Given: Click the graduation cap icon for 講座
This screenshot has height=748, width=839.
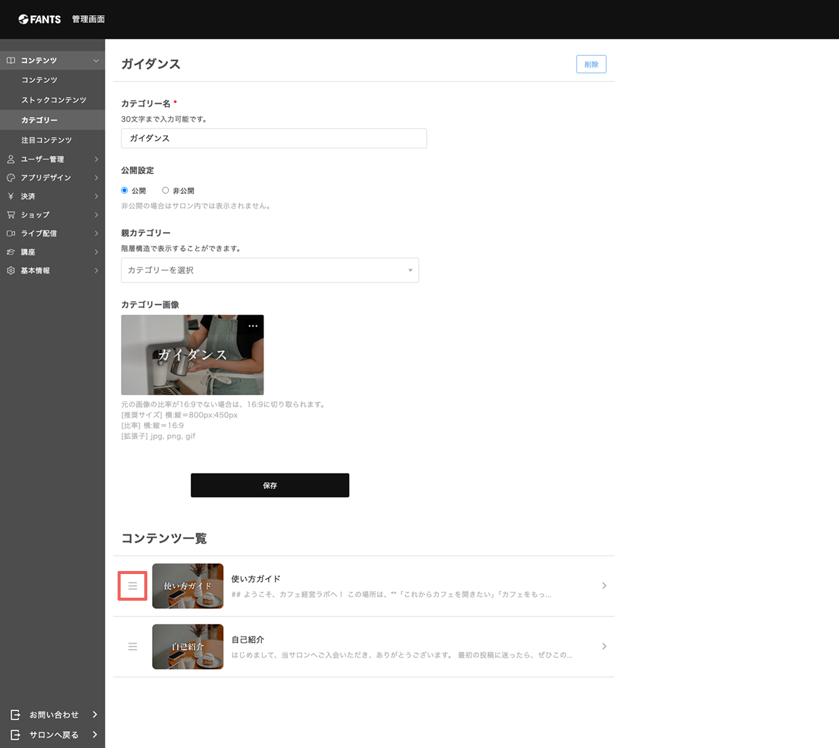Looking at the screenshot, I should [x=11, y=252].
